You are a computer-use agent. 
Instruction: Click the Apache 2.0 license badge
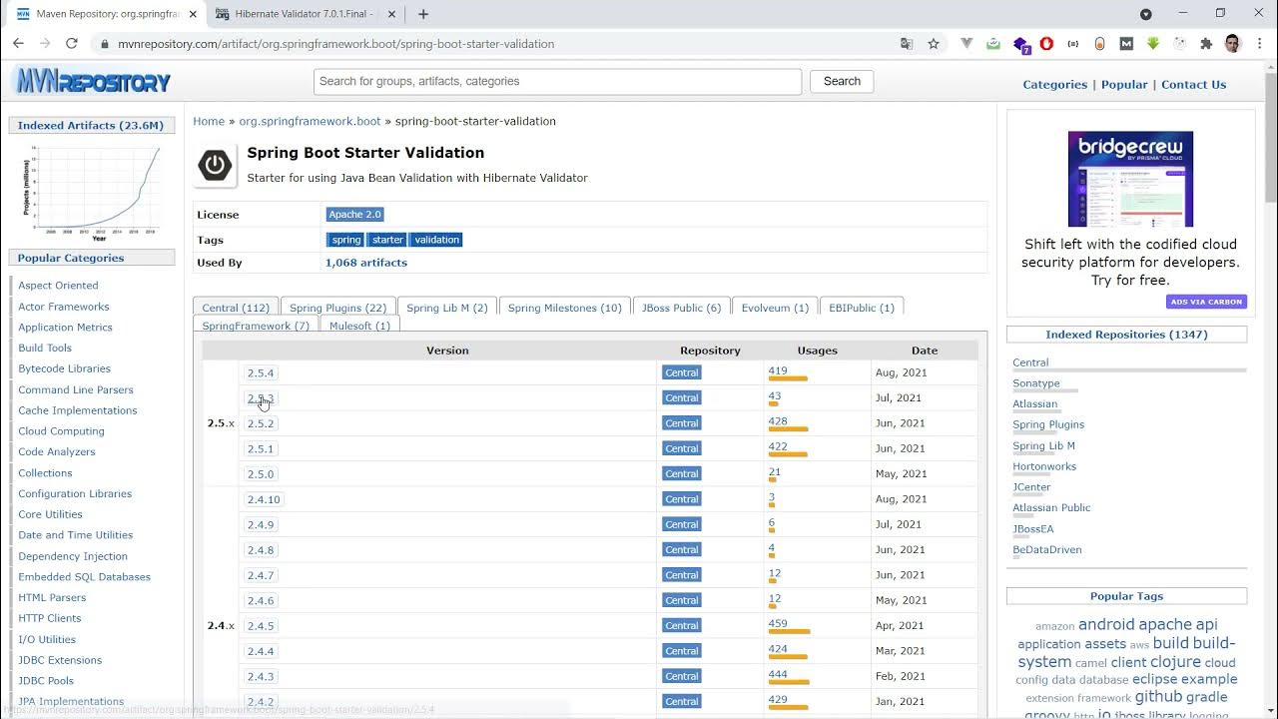[x=354, y=215]
